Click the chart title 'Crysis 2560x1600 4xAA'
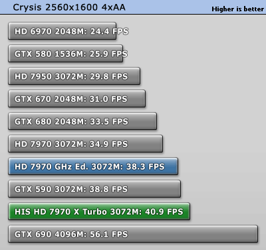Viewport: 266px width, 250px height. point(69,7)
